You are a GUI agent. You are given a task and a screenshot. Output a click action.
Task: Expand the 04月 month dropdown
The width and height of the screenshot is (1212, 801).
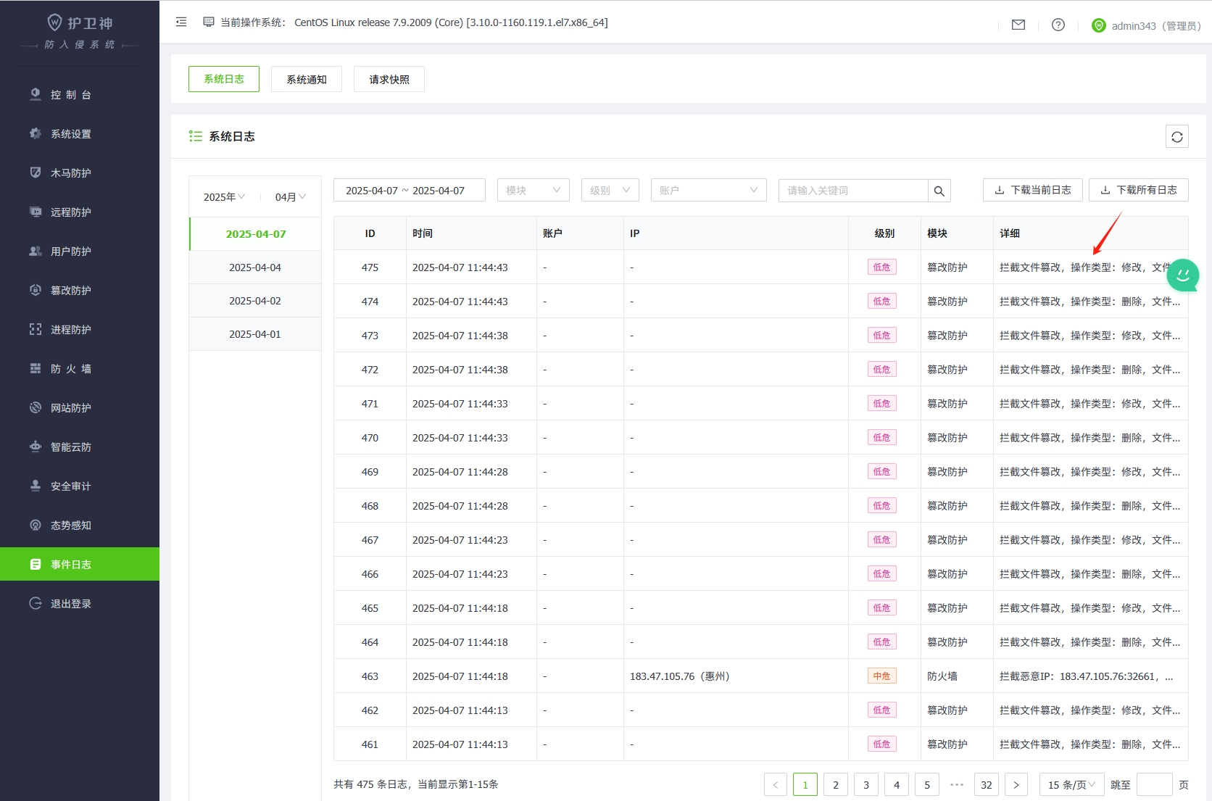point(290,197)
